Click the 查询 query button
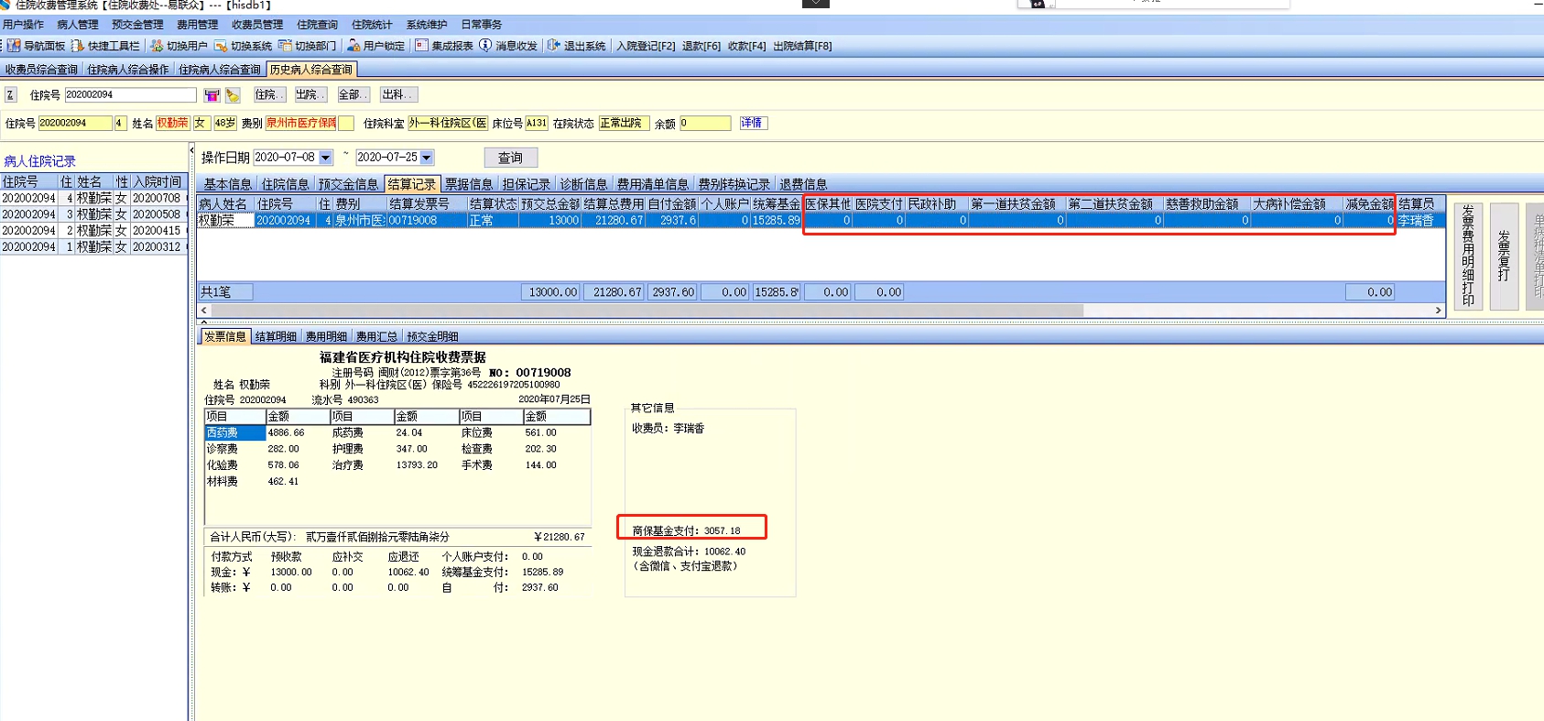Viewport: 1544px width, 721px height. (x=510, y=158)
